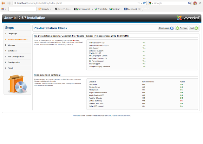Image resolution: width=203 pixels, height=144 pixels.
Task: Click the 'Register Globals' directive label
Action: point(95,98)
